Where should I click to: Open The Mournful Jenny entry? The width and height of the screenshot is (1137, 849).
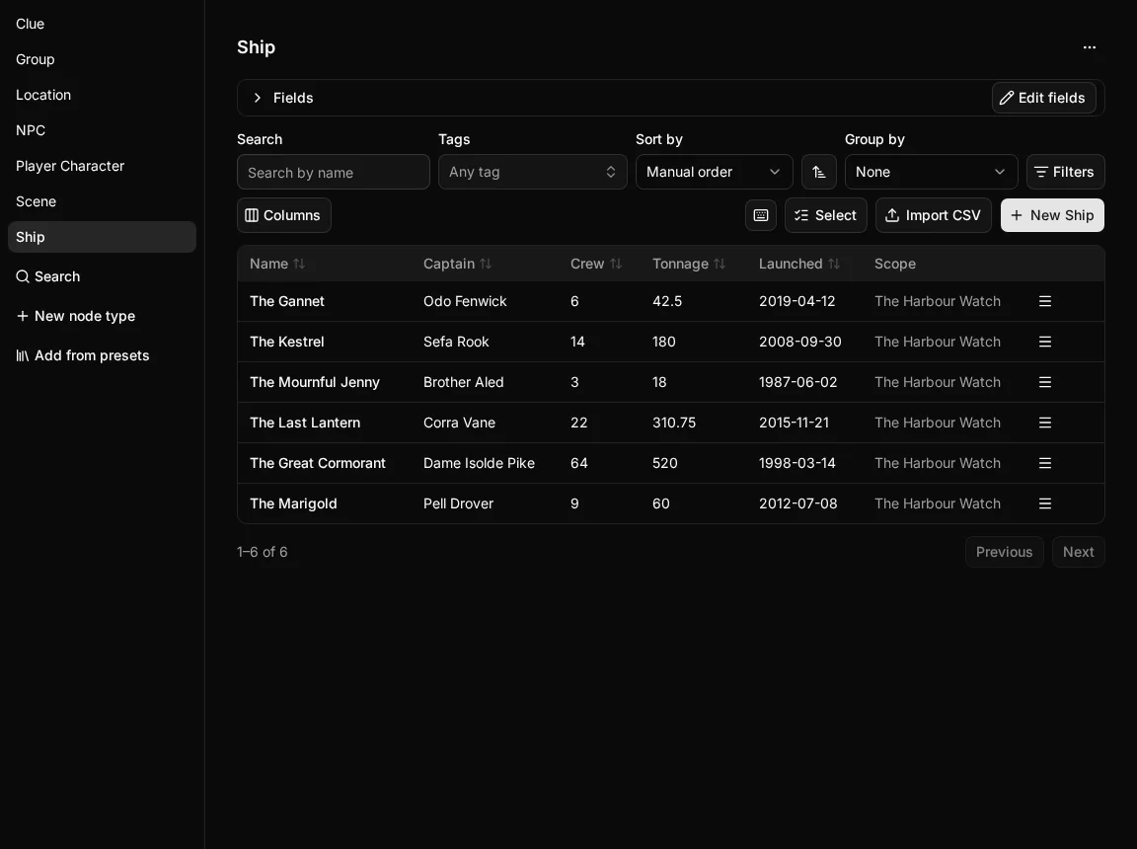click(x=315, y=382)
